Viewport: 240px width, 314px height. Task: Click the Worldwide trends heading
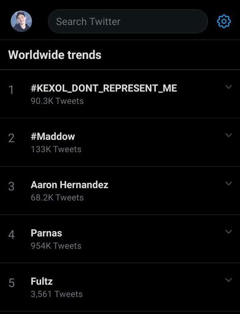[55, 55]
